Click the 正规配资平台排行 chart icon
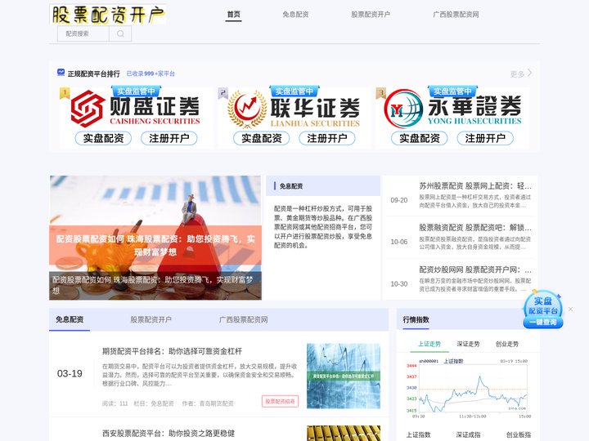Screen dimensions: 589x441 click(61, 73)
